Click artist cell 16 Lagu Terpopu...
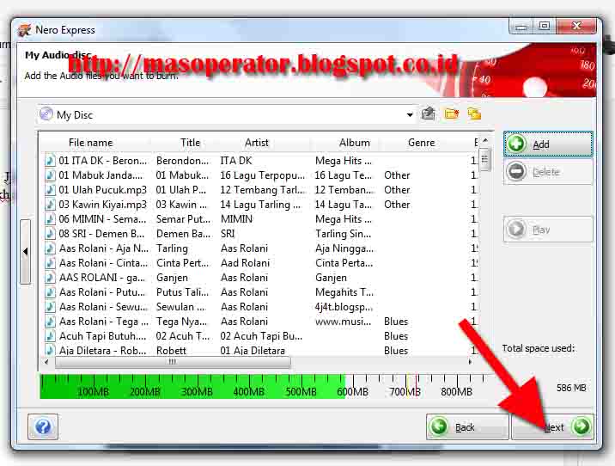 (262, 175)
